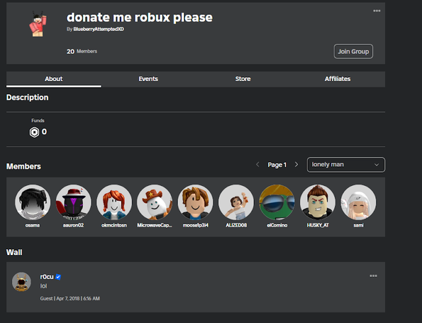Screen dimensions: 422x323
Task: Open member okmcintosn's avatar
Action: [x=114, y=202]
